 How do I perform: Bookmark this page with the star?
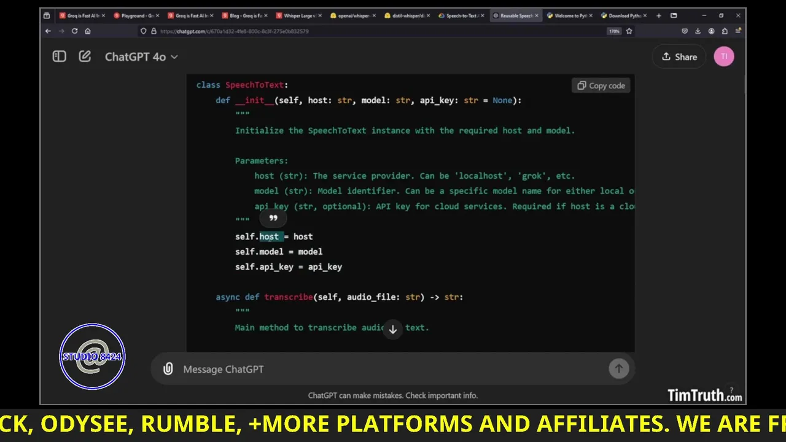pos(629,31)
